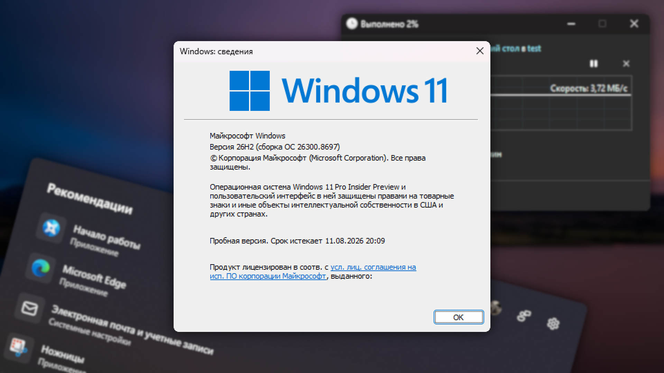Click the trial expiry date line
The height and width of the screenshot is (373, 664).
pyautogui.click(x=297, y=241)
